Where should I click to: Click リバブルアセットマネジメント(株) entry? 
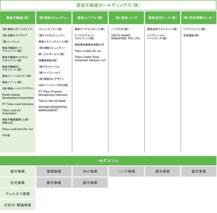pyautogui.click(x=84, y=37)
